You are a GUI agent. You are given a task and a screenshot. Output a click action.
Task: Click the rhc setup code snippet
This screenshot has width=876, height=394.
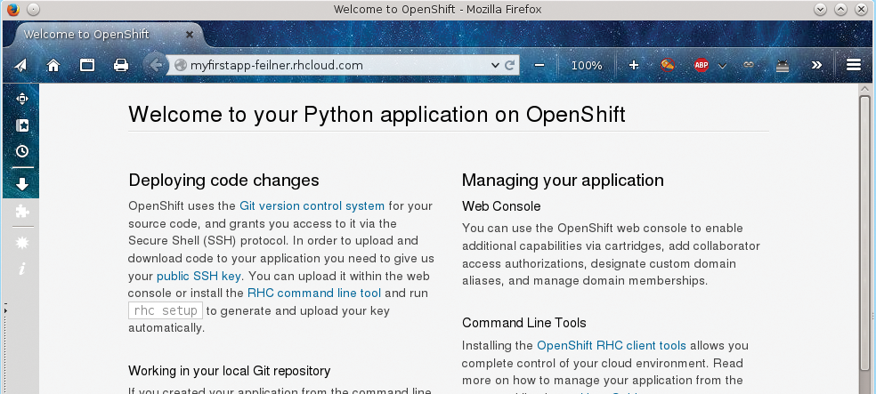point(166,311)
